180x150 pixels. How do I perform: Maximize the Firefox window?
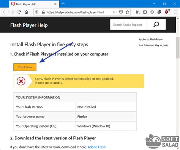164,4
